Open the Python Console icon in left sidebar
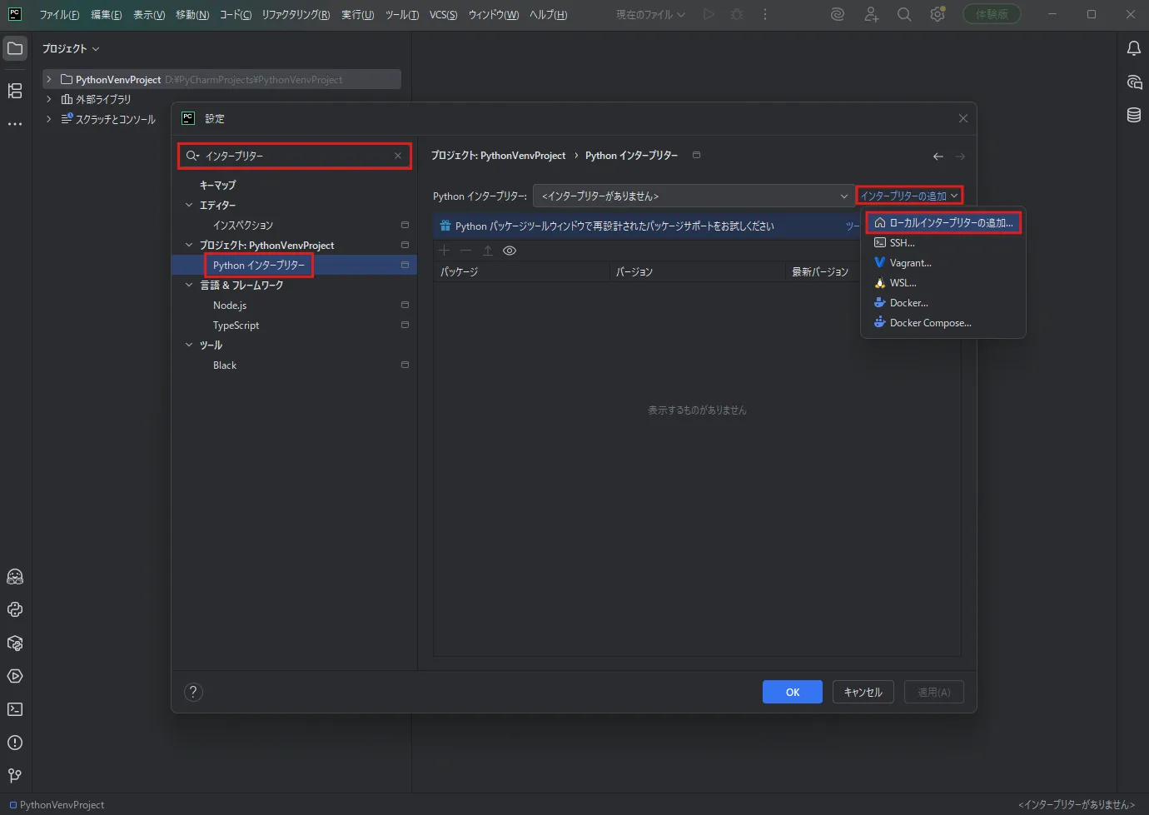 click(x=15, y=610)
